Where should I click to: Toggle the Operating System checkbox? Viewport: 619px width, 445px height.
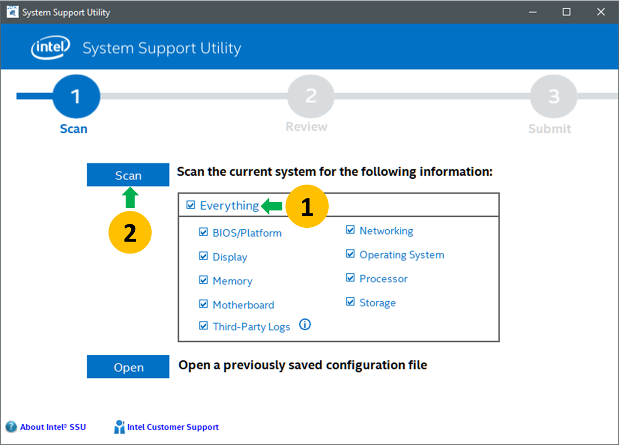(350, 254)
